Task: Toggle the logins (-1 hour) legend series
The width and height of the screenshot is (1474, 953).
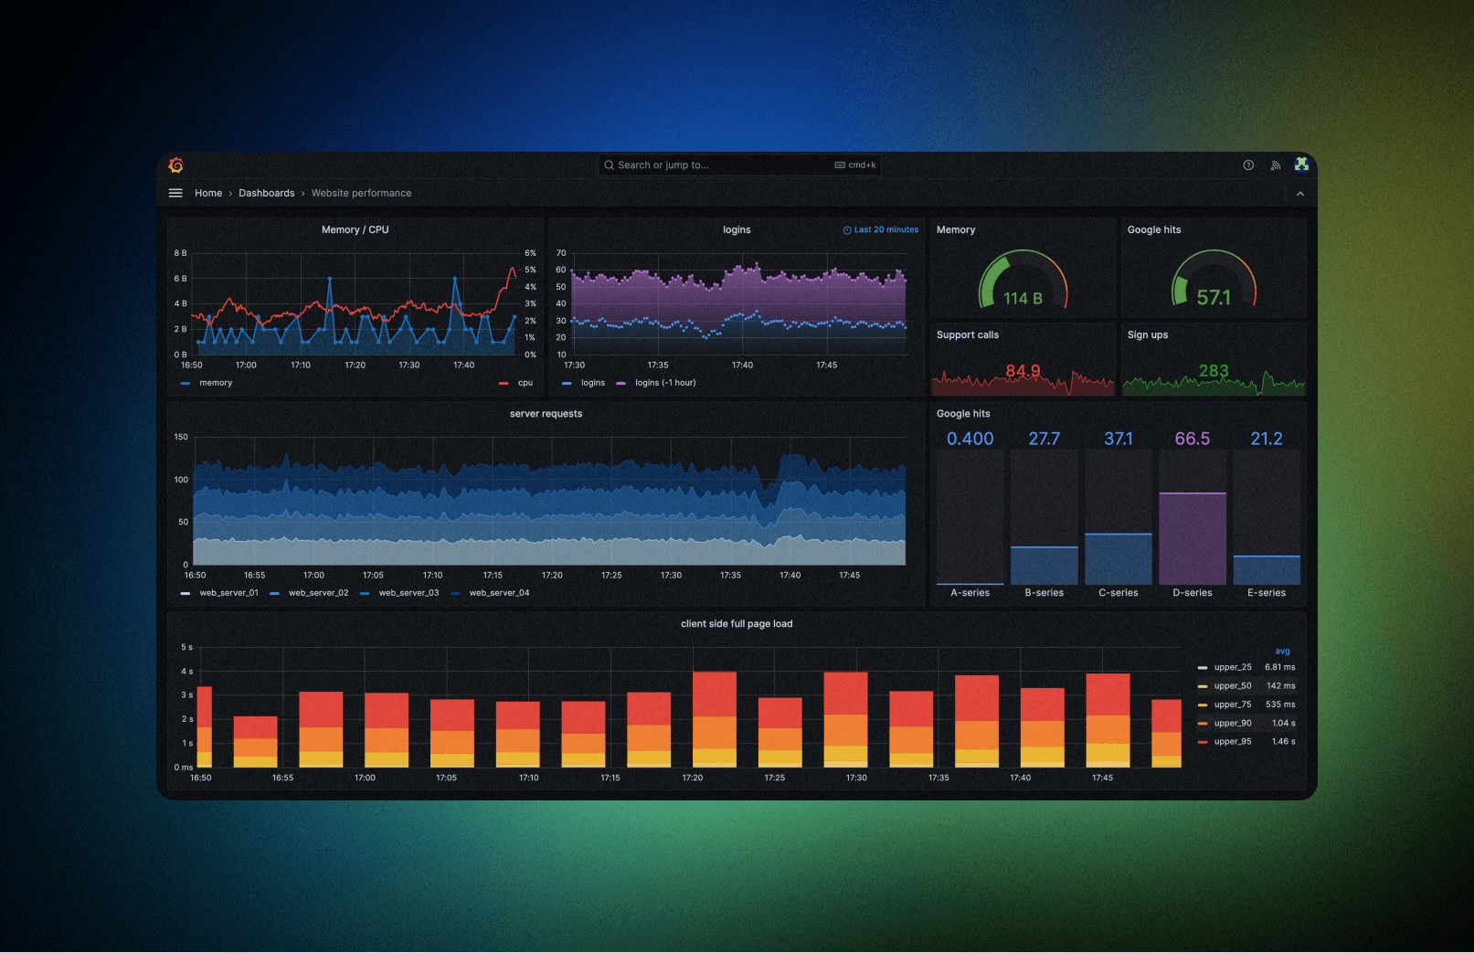Action: (665, 383)
